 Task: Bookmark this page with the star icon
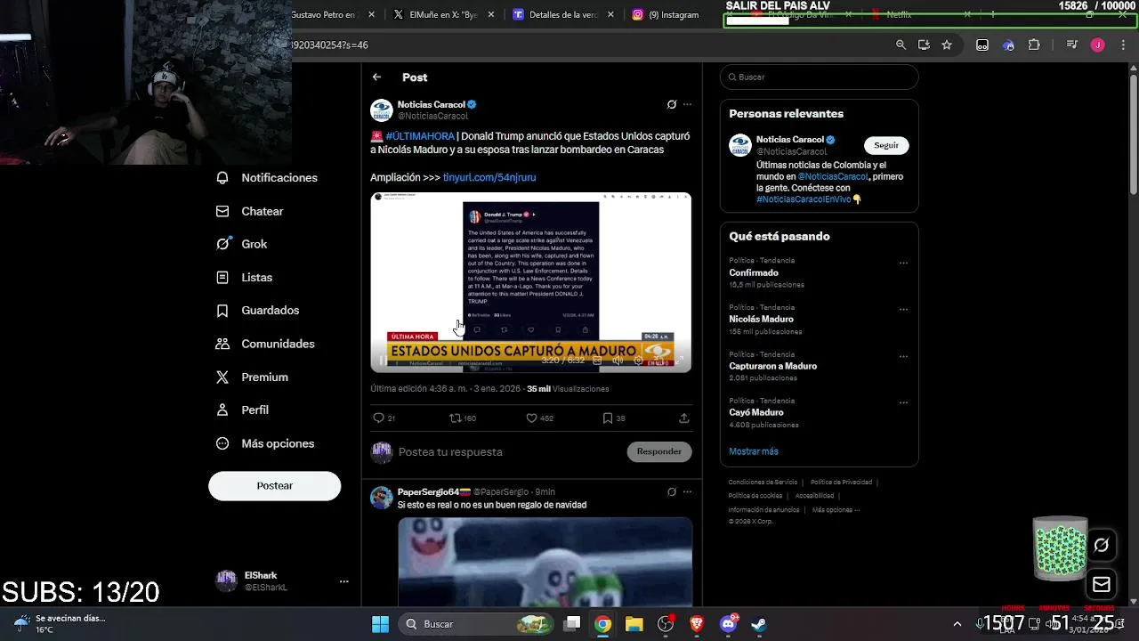pyautogui.click(x=947, y=45)
